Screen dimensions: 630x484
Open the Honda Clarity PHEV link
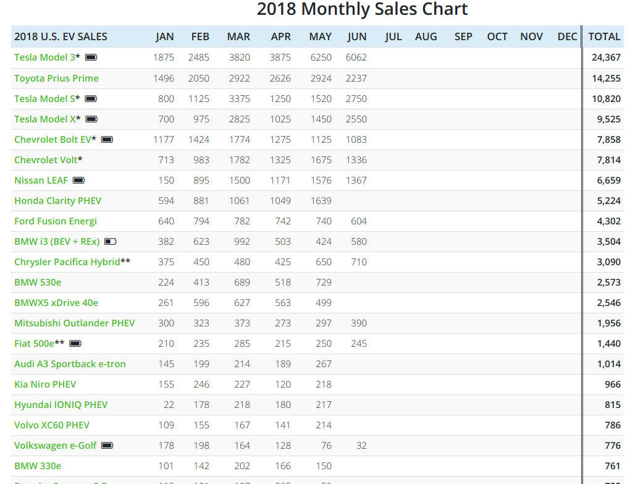coord(58,201)
